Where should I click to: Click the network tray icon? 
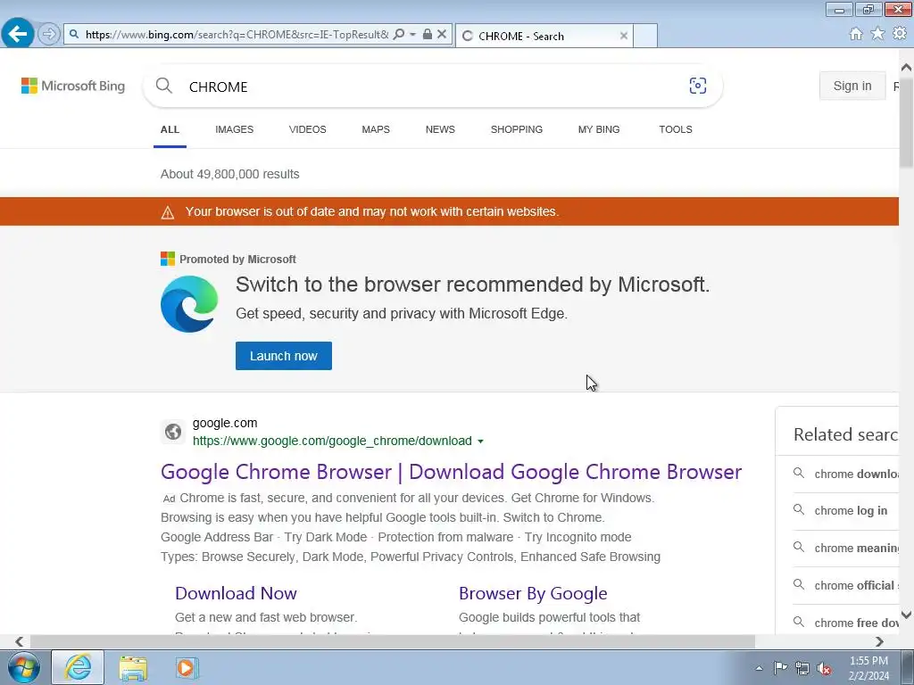coord(802,668)
